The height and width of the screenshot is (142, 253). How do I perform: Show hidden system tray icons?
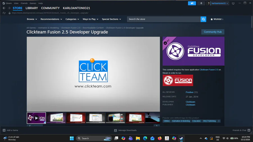coord(201,138)
